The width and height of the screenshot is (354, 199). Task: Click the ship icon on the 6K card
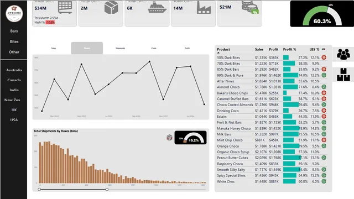157,7
